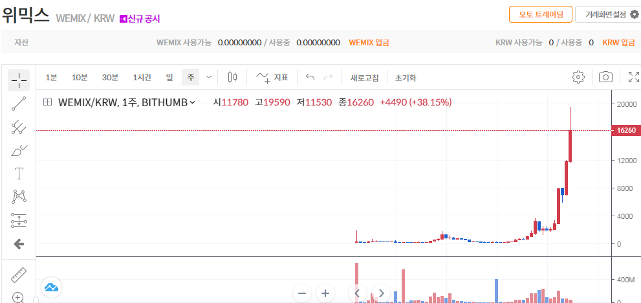Screen dimensions: 641x303
Task: Select the text annotation tool
Action: pos(19,174)
